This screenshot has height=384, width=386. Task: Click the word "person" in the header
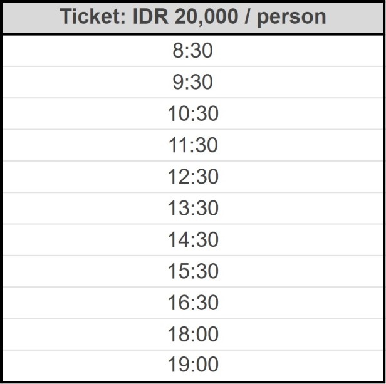(x=293, y=17)
